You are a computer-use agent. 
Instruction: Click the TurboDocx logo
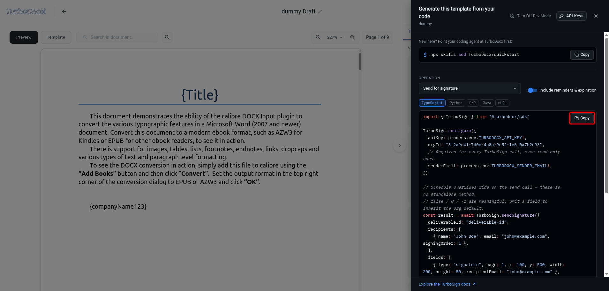(26, 11)
